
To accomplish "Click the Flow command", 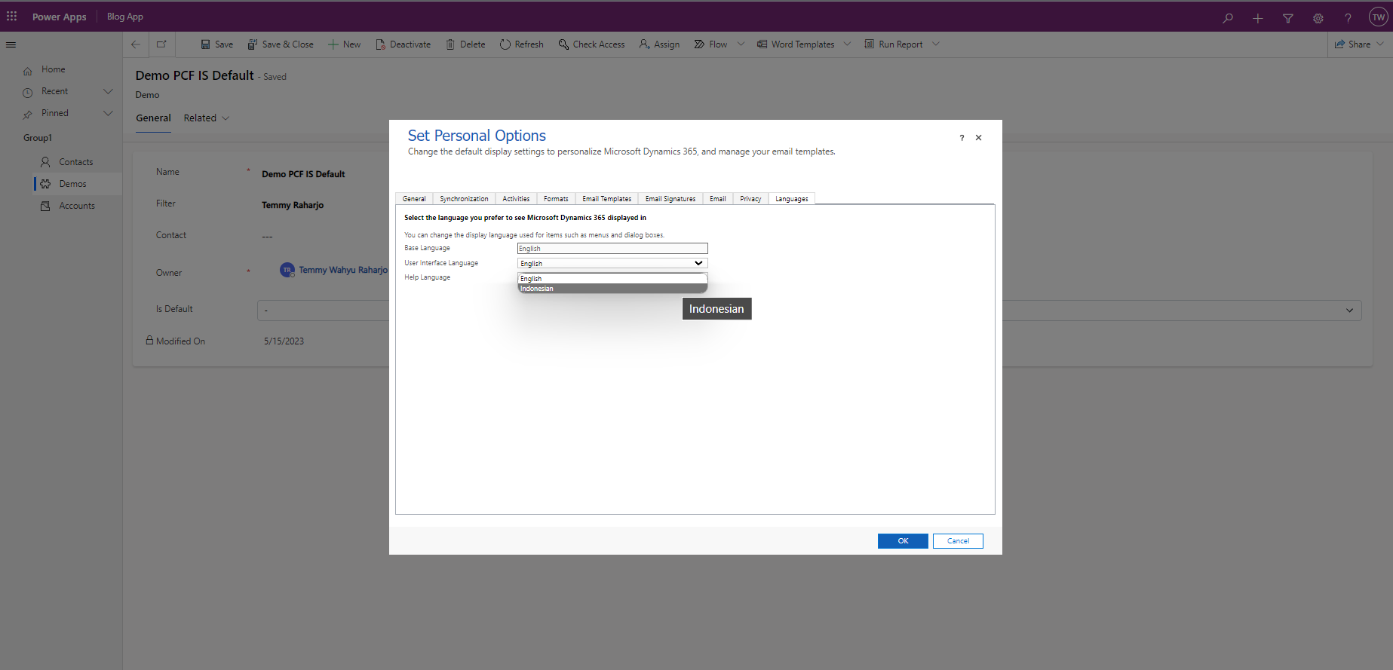I will [710, 44].
